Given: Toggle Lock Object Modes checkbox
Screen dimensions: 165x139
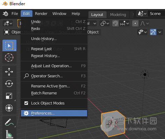Looking at the screenshot, I should point(26,103).
